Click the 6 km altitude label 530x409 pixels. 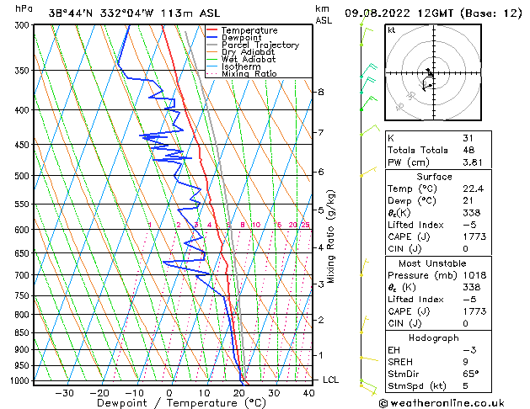(321, 173)
